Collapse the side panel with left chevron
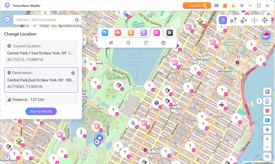The width and height of the screenshot is (275, 164). tap(84, 40)
